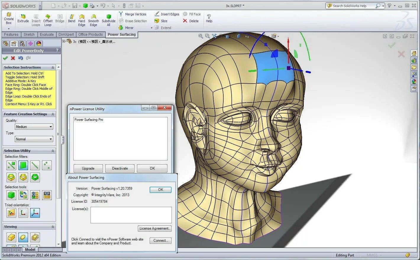Switch to the Sketch tab
Viewport: 420px width, 260px height.
tap(29, 35)
